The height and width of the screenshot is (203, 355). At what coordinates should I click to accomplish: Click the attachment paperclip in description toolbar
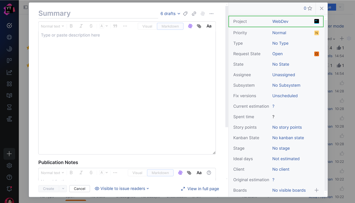tap(199, 26)
